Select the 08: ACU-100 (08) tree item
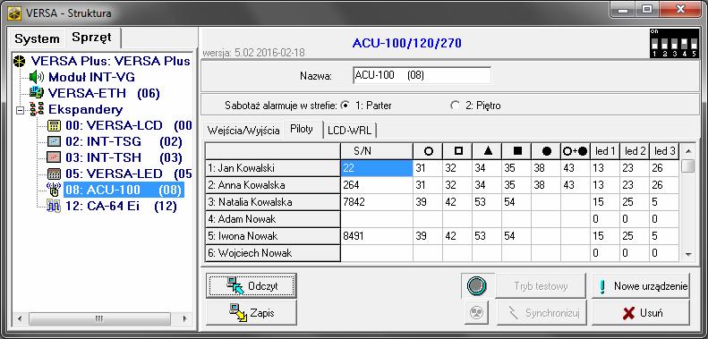The image size is (708, 339). pos(124,190)
